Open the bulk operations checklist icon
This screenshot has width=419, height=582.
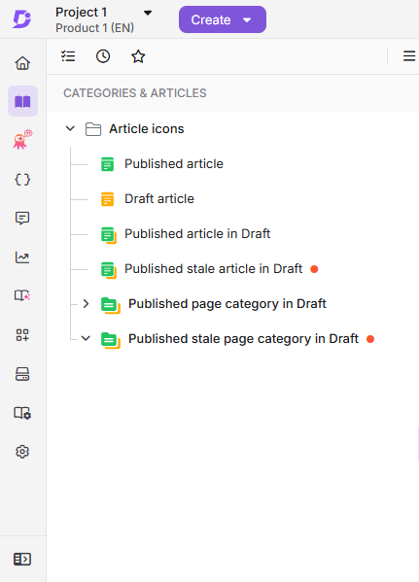coord(68,56)
